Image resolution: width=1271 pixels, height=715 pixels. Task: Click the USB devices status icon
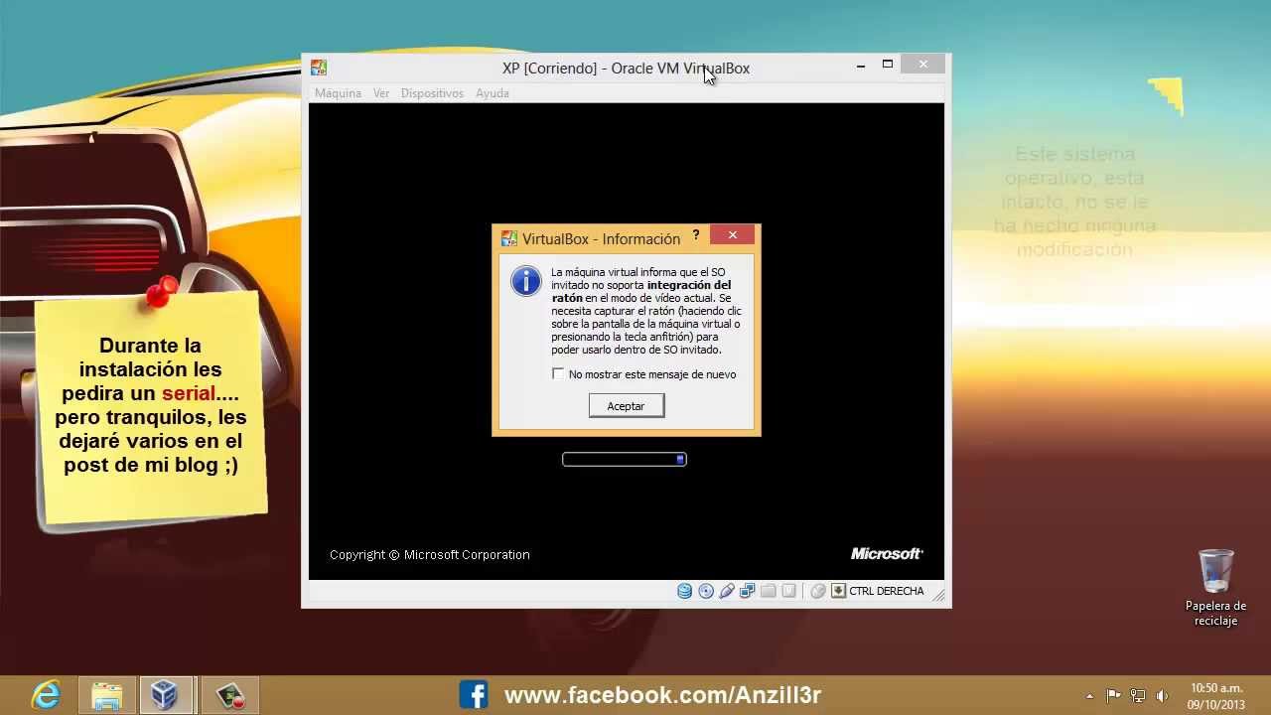point(727,591)
